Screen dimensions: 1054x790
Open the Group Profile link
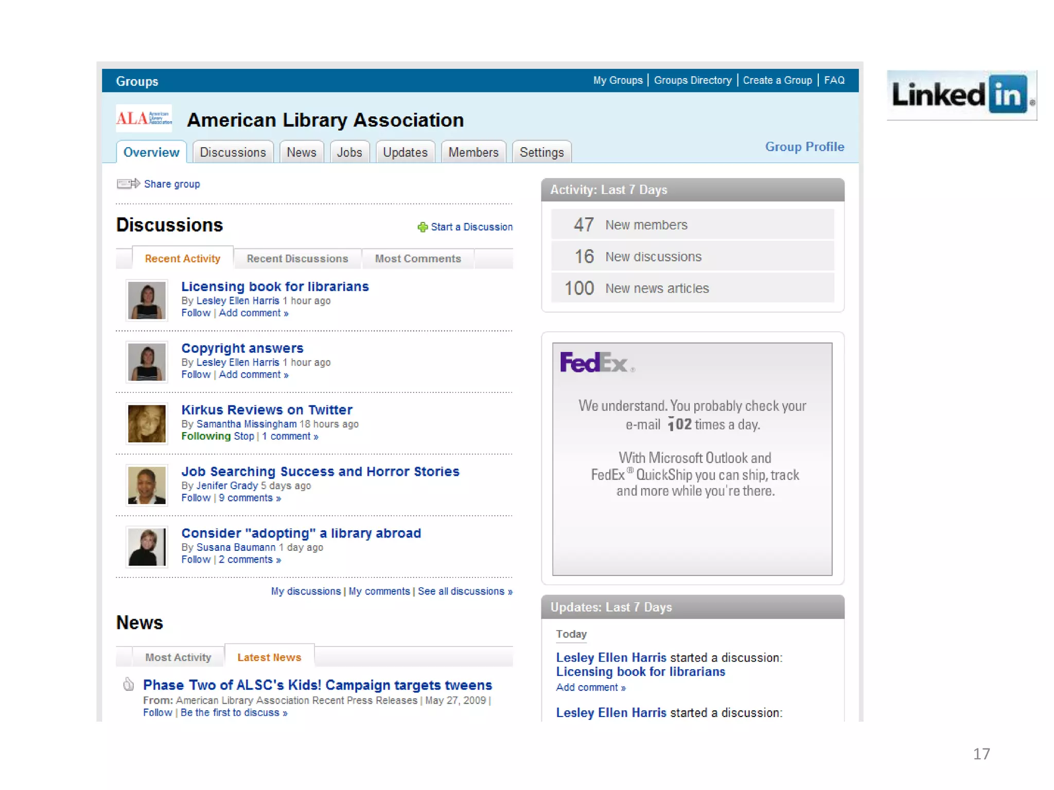click(804, 147)
